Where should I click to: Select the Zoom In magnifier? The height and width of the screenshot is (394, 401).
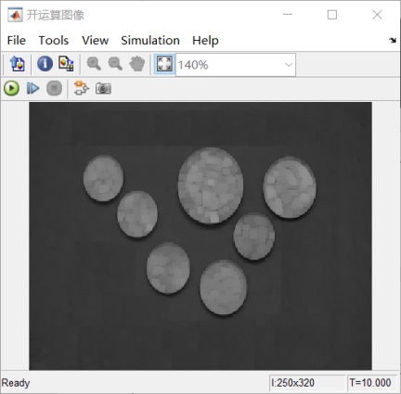94,64
